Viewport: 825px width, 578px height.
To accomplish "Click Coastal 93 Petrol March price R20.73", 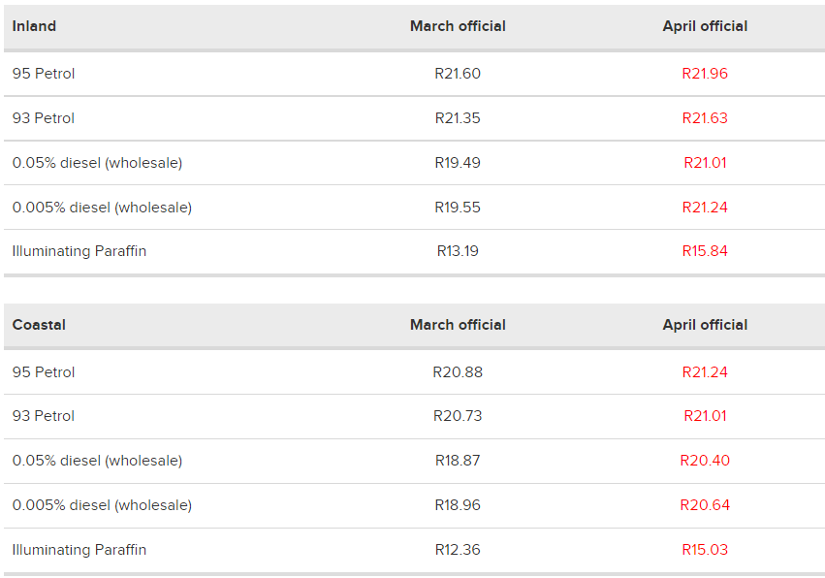I will point(458,416).
